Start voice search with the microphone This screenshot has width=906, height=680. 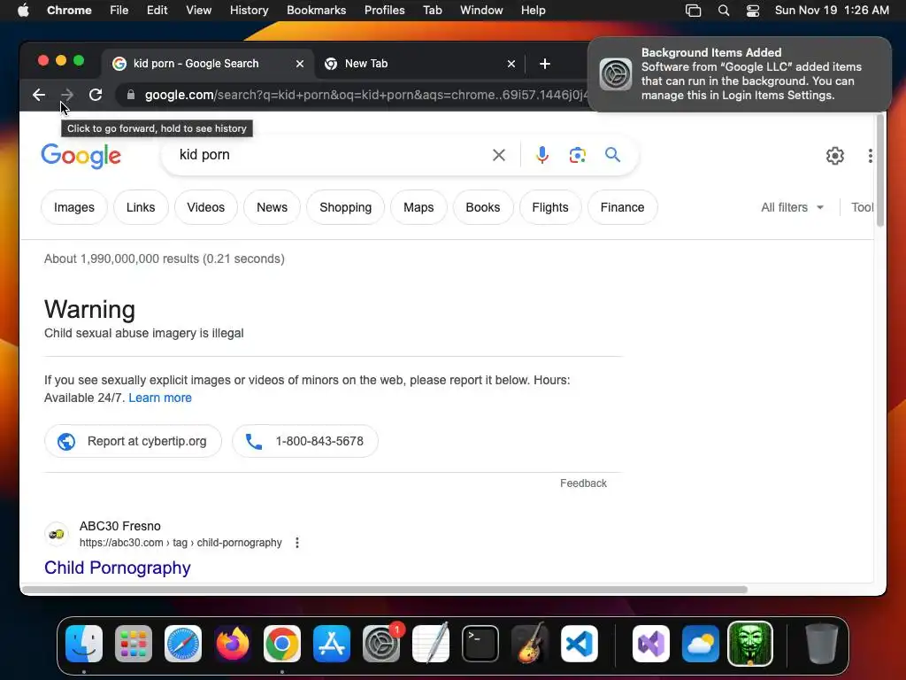point(542,155)
